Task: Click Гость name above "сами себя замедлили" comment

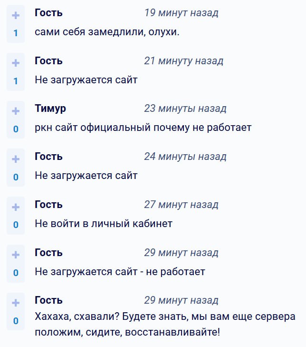Action: coord(48,13)
